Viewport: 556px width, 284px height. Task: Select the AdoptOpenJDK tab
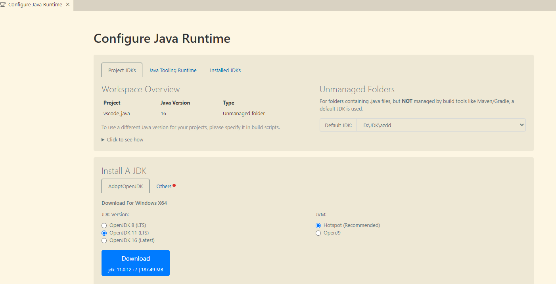pyautogui.click(x=125, y=187)
